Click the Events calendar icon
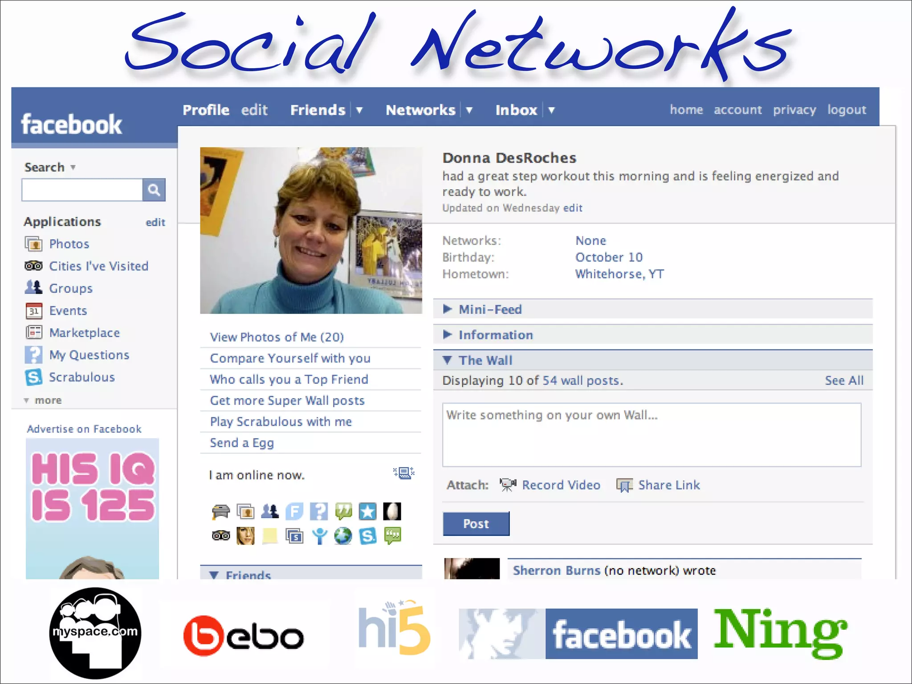Image resolution: width=912 pixels, height=684 pixels. coord(34,311)
